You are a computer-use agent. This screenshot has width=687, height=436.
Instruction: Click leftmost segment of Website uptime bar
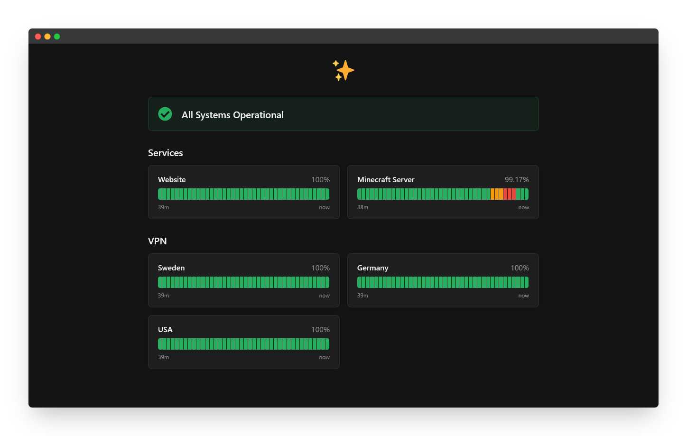(160, 194)
